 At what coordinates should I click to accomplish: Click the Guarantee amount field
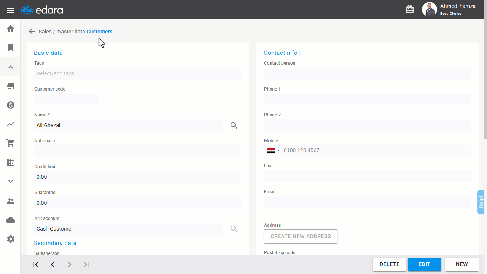pos(138,203)
